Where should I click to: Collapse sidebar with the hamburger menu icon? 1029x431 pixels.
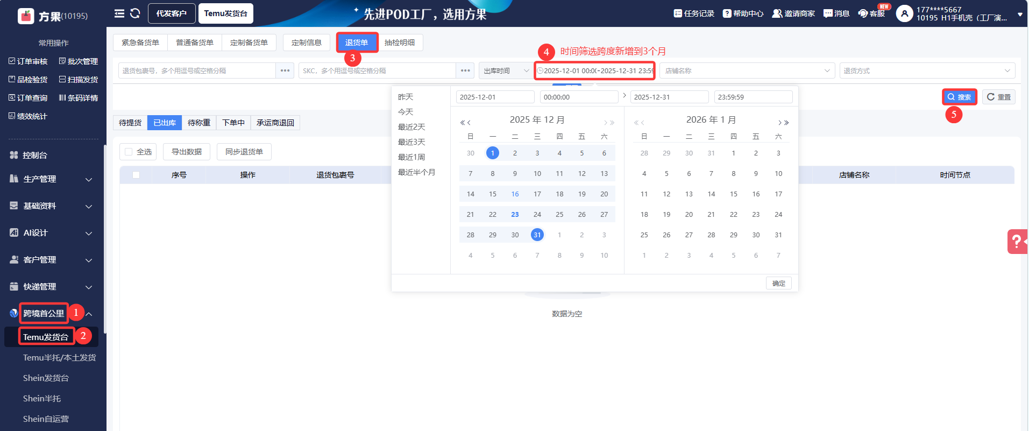click(119, 13)
